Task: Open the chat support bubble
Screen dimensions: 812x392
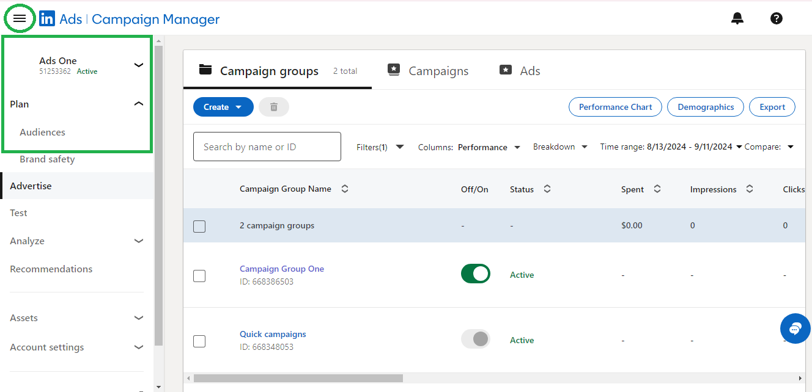Action: pyautogui.click(x=795, y=328)
